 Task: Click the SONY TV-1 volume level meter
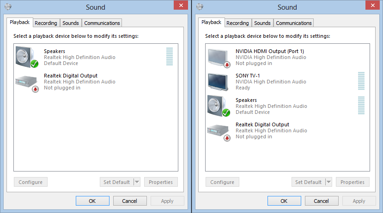pos(361,81)
